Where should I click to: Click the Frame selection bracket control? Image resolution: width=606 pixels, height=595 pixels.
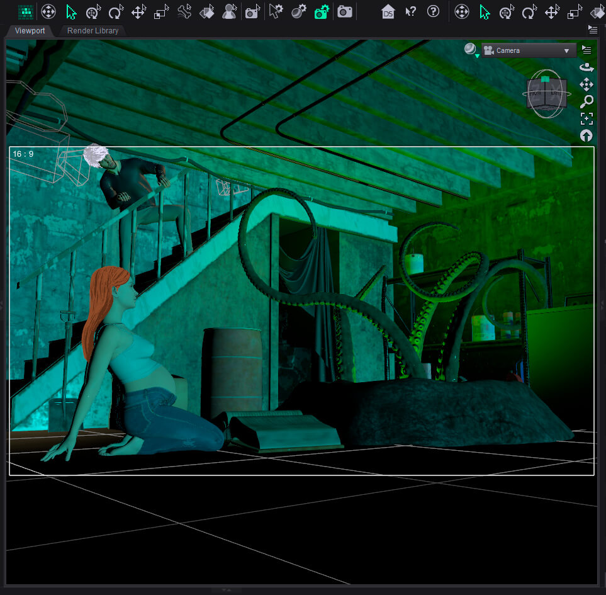click(x=586, y=119)
